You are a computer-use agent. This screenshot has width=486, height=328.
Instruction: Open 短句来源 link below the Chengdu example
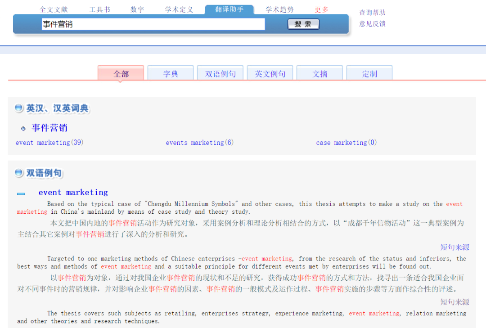pos(454,247)
